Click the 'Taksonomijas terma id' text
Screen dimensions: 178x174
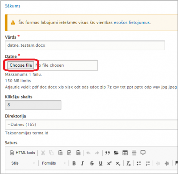pyautogui.click(x=27, y=133)
